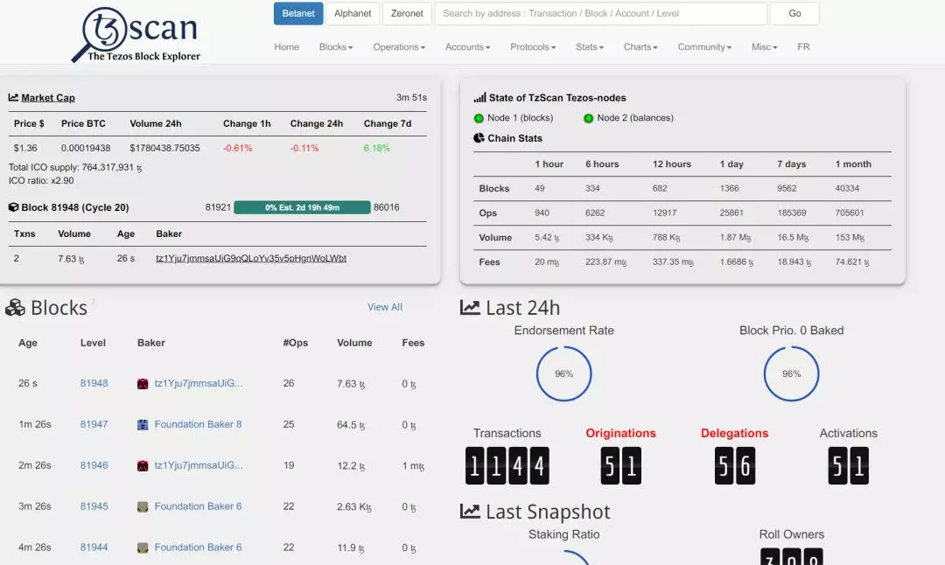945x565 pixels.
Task: Click the cycle progress bar
Action: point(302,207)
